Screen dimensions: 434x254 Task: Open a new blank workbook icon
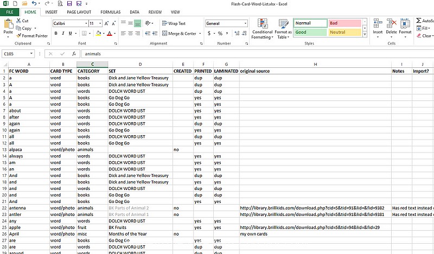click(15, 4)
